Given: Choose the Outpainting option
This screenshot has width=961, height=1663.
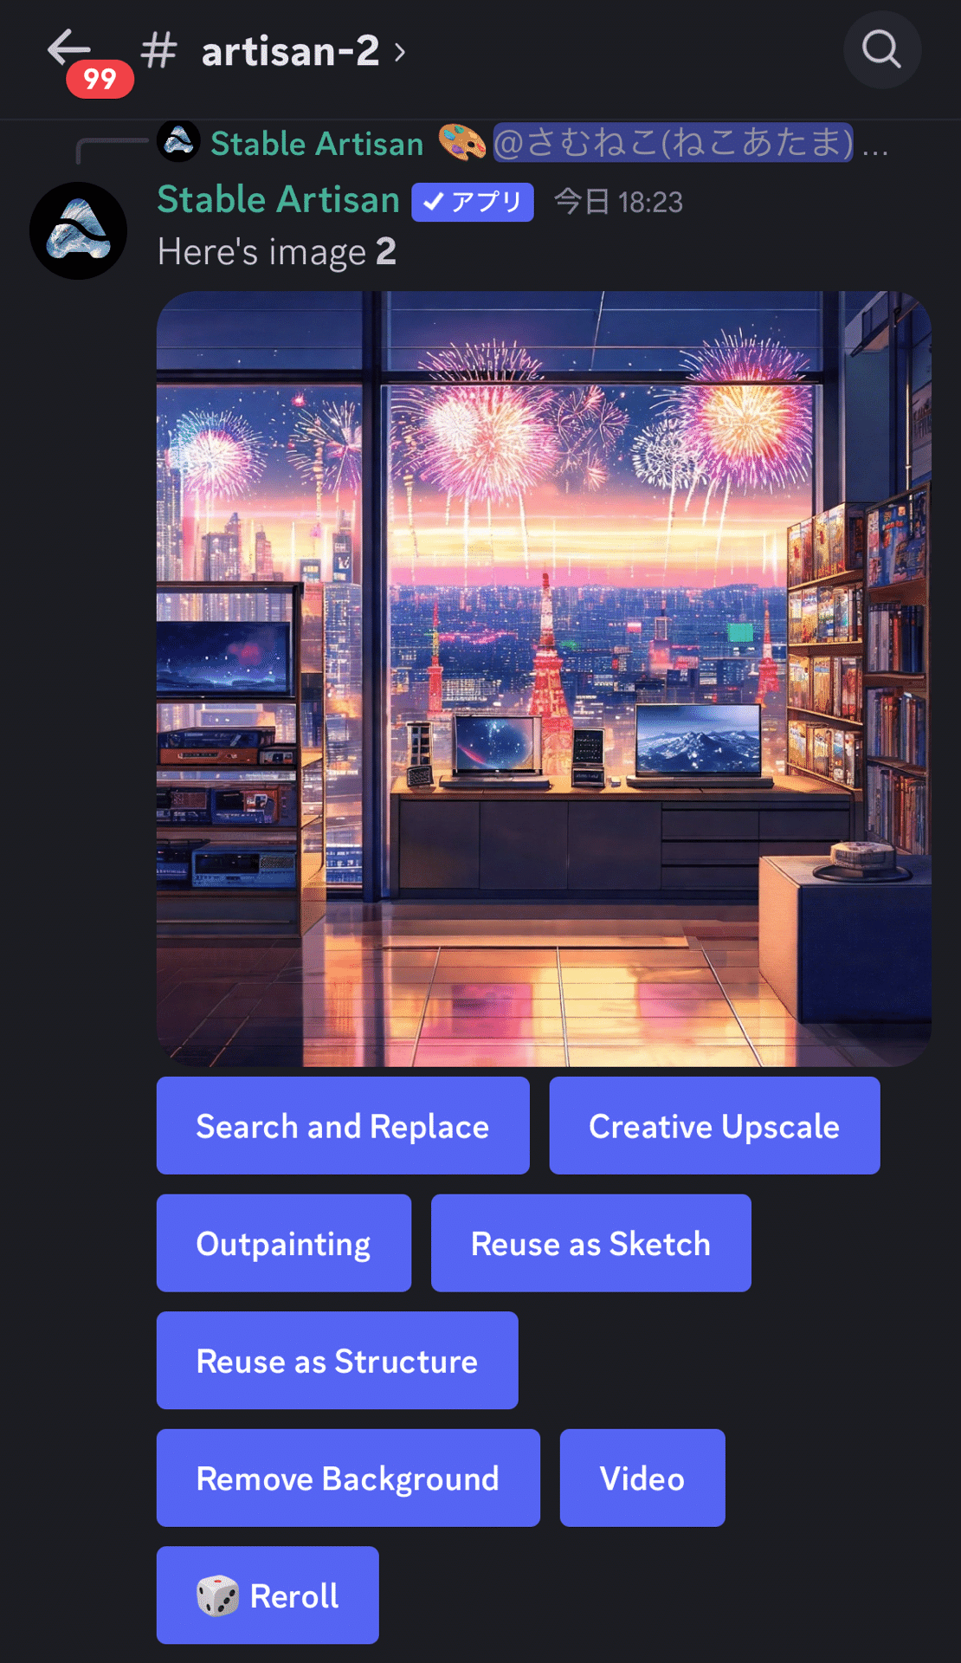Looking at the screenshot, I should click(284, 1243).
